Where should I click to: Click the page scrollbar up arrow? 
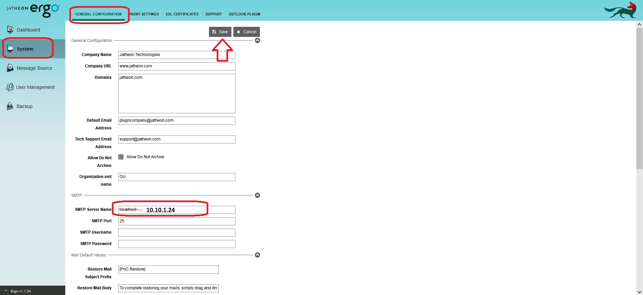(x=639, y=24)
